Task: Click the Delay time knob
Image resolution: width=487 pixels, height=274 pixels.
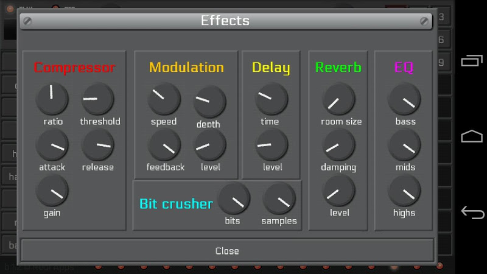Action: click(x=272, y=99)
